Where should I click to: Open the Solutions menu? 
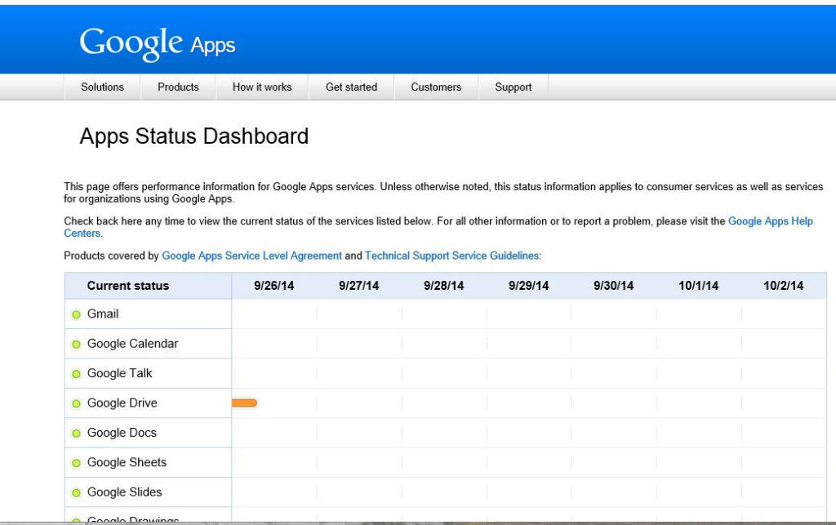[102, 87]
